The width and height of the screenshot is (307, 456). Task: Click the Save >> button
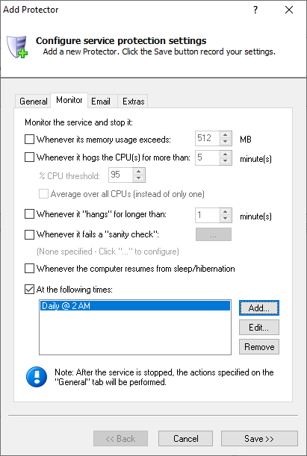coord(259,439)
